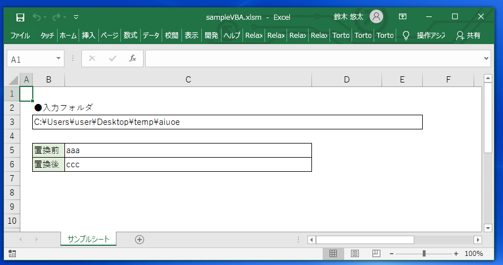
Task: Click the zoom out minus button
Action: [x=391, y=254]
